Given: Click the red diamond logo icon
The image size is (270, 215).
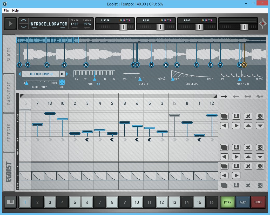Looking at the screenshot, I should pyautogui.click(x=263, y=24).
